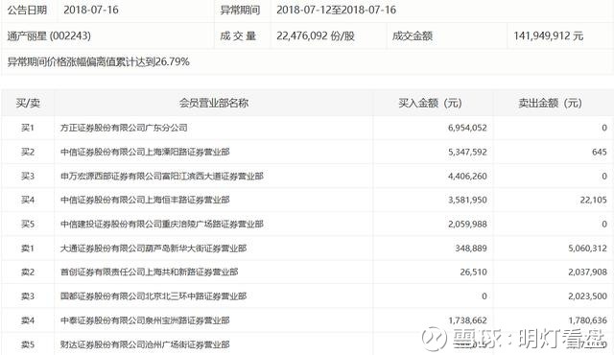Click the 买4 rank cell
Image resolution: width=614 pixels, height=355 pixels.
point(28,200)
